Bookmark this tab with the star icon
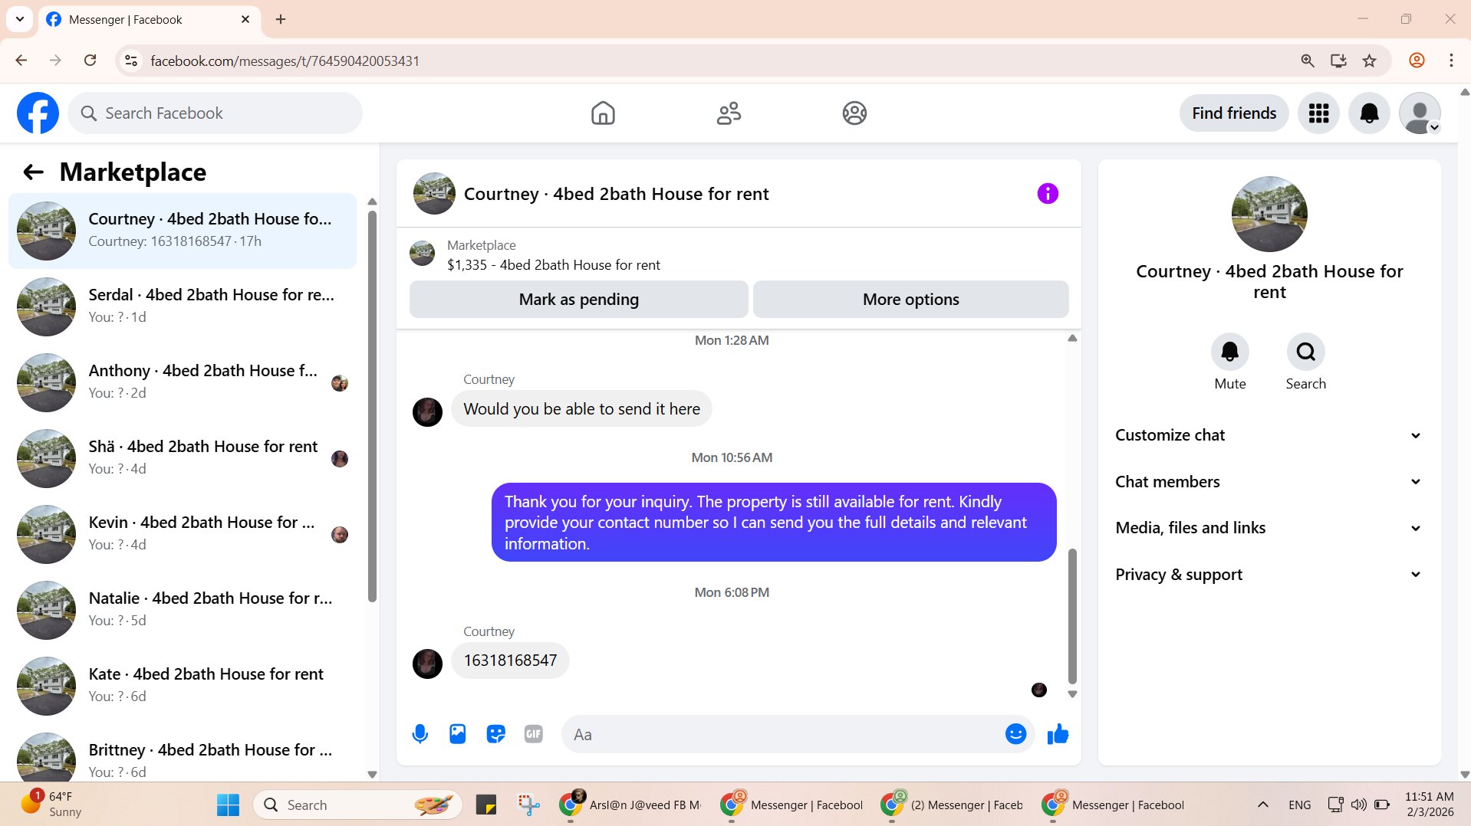 1369,61
